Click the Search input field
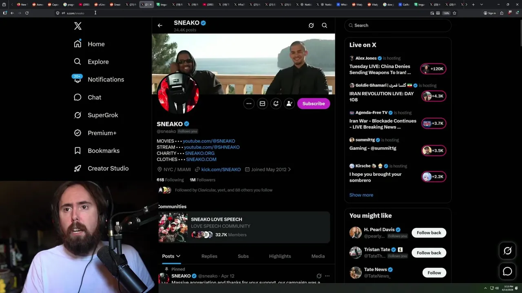Image resolution: width=522 pixels, height=293 pixels. [398, 25]
